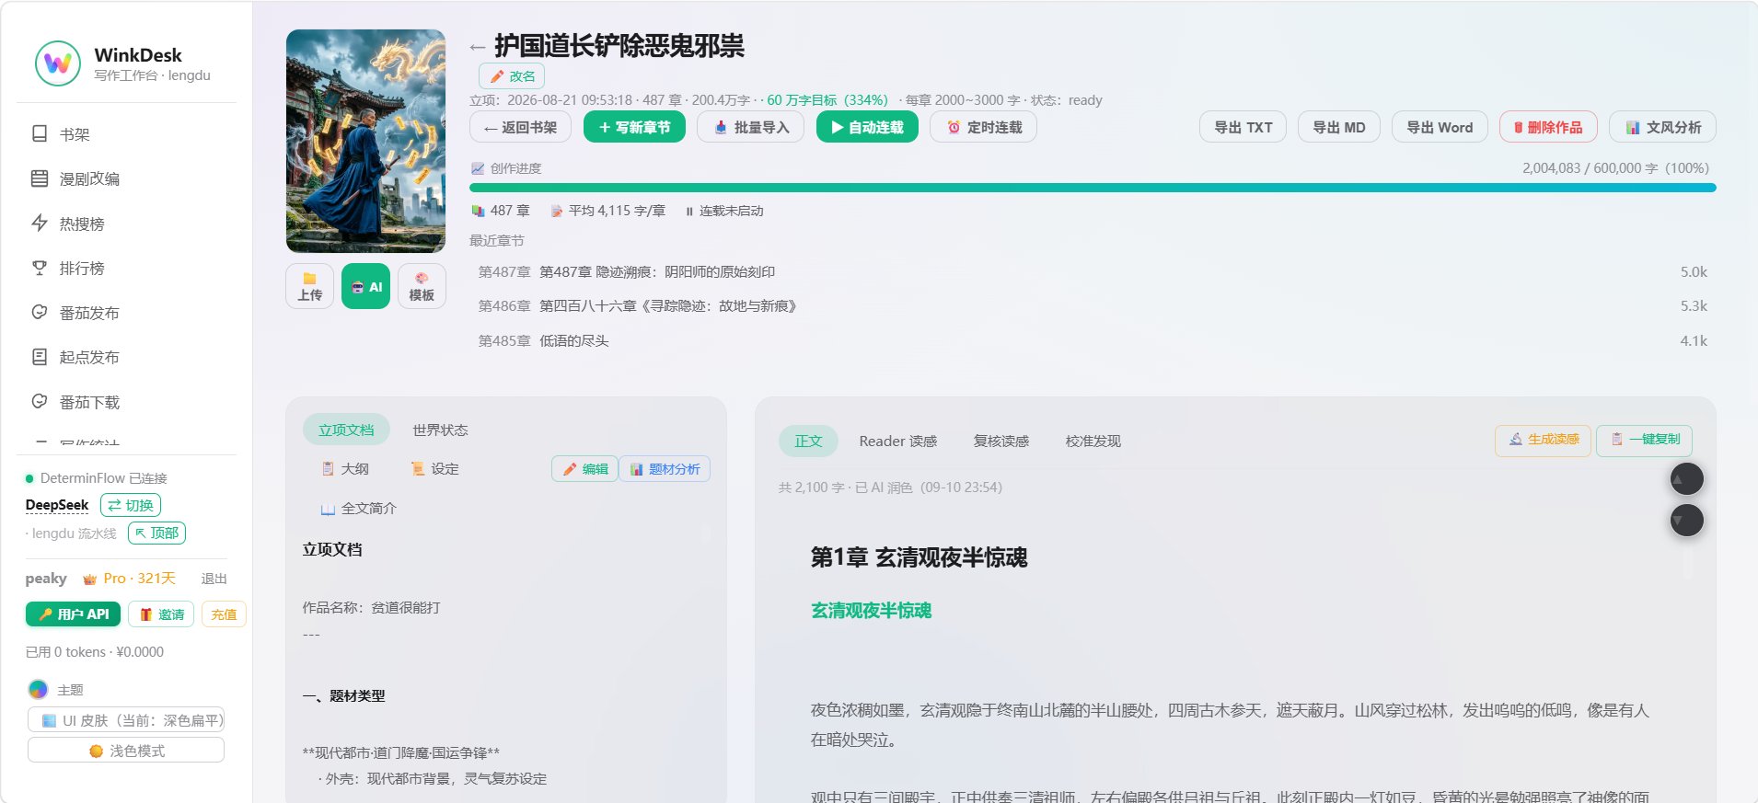Open 文风分析 style analysis
The image size is (1758, 803).
click(1662, 127)
